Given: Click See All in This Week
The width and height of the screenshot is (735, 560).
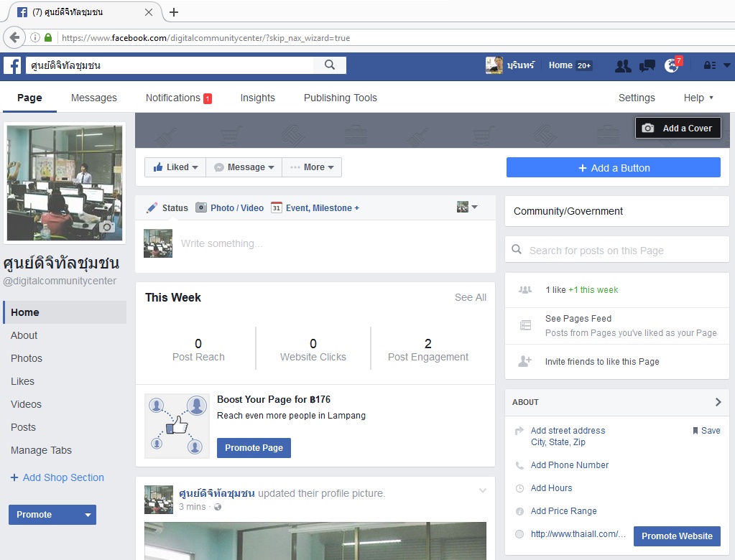Looking at the screenshot, I should pyautogui.click(x=470, y=297).
